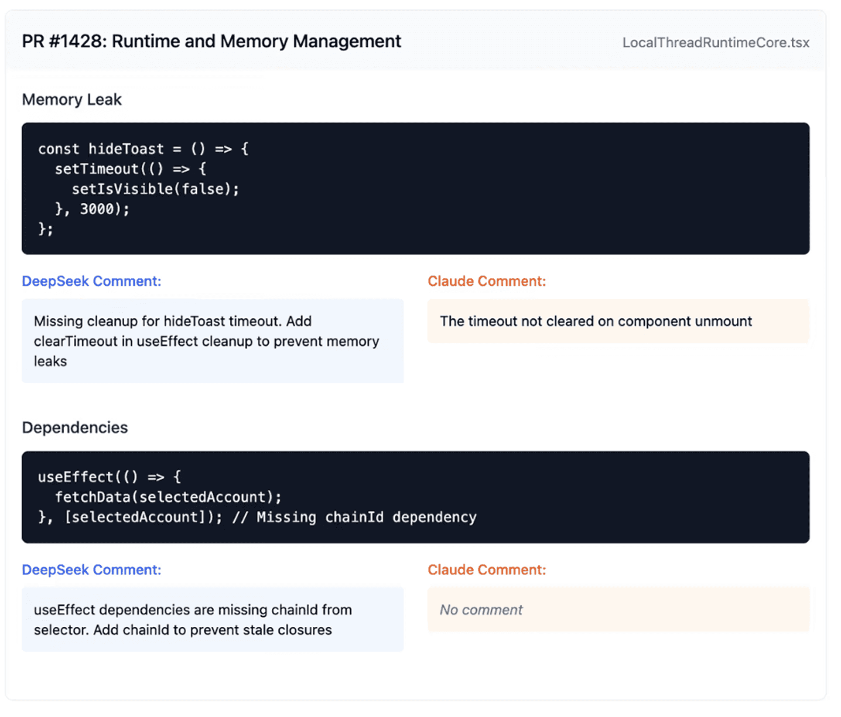Click first DeepSeek Comment label
This screenshot has height=717, width=841.
(x=92, y=281)
